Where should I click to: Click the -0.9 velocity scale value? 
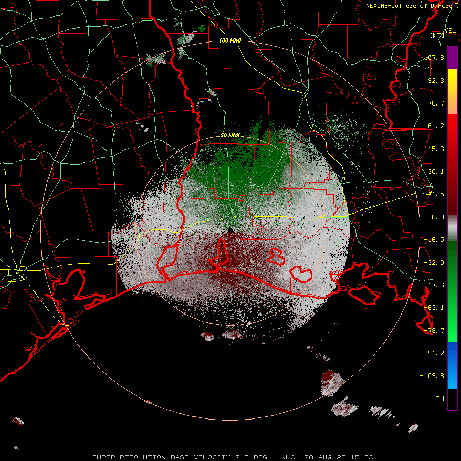pos(436,217)
